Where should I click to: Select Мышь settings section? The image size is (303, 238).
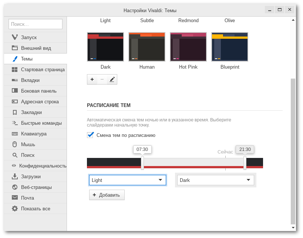tap(36, 144)
